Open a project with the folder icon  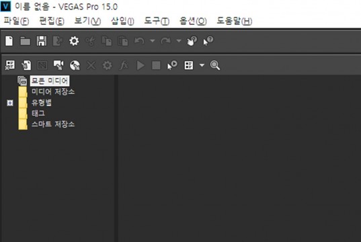tap(25, 41)
